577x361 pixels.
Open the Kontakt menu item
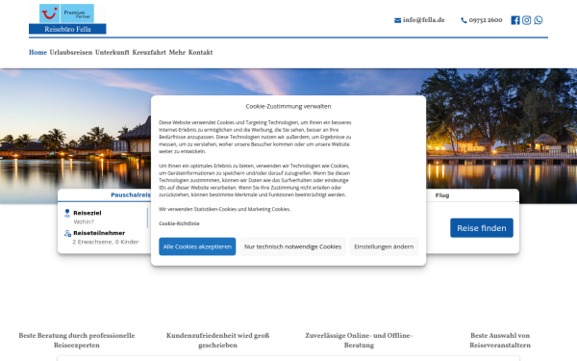pyautogui.click(x=201, y=52)
